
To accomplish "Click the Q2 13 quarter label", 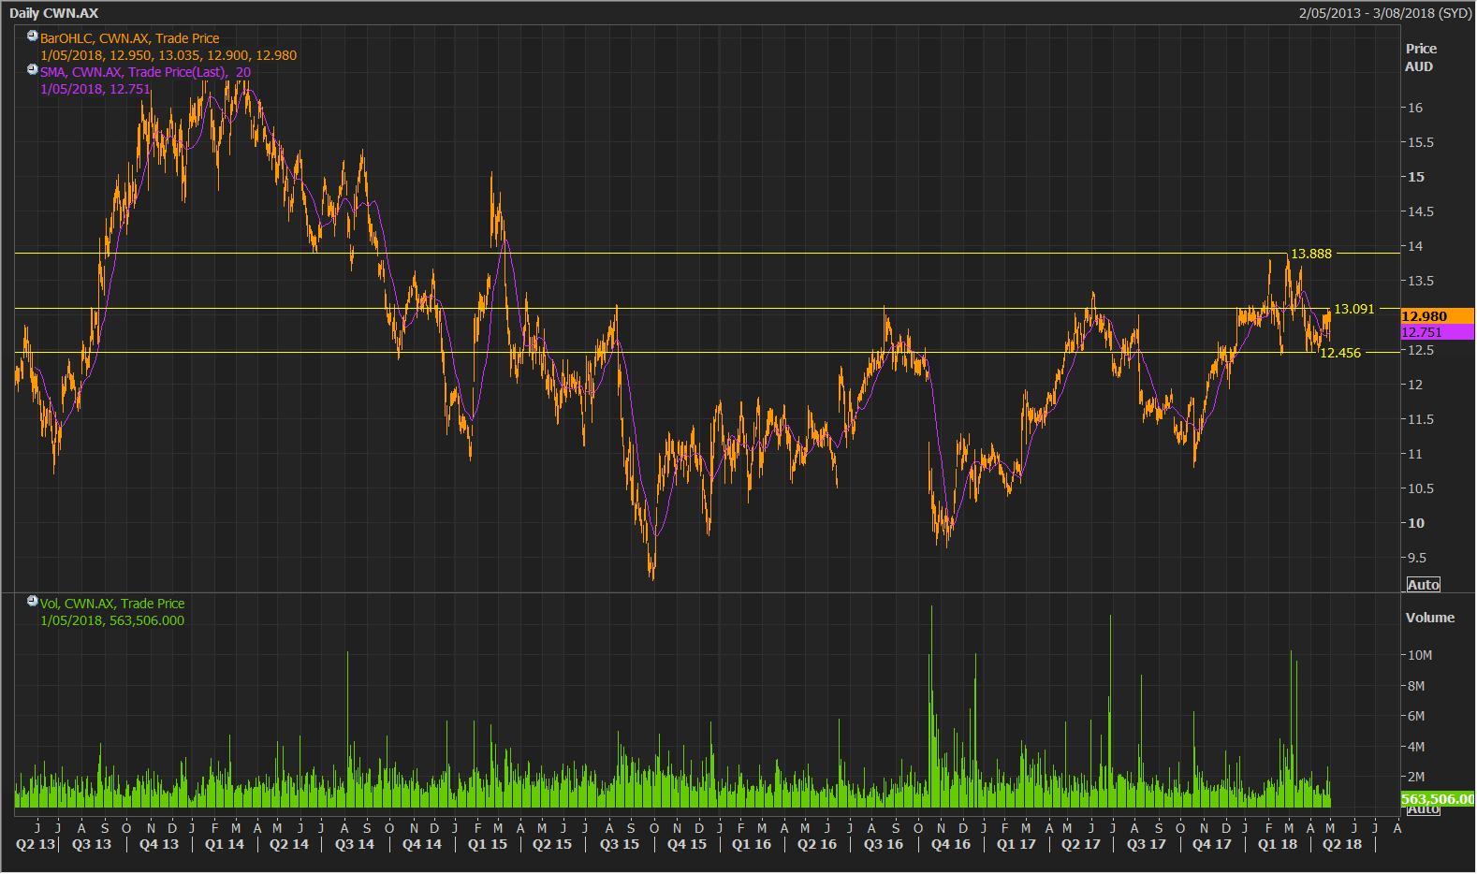I will coord(36,844).
